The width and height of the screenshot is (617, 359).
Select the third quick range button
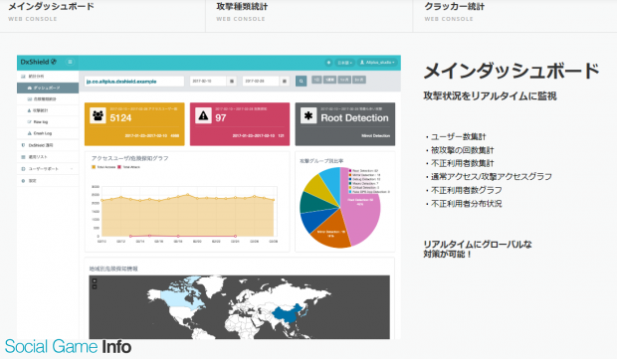[344, 80]
